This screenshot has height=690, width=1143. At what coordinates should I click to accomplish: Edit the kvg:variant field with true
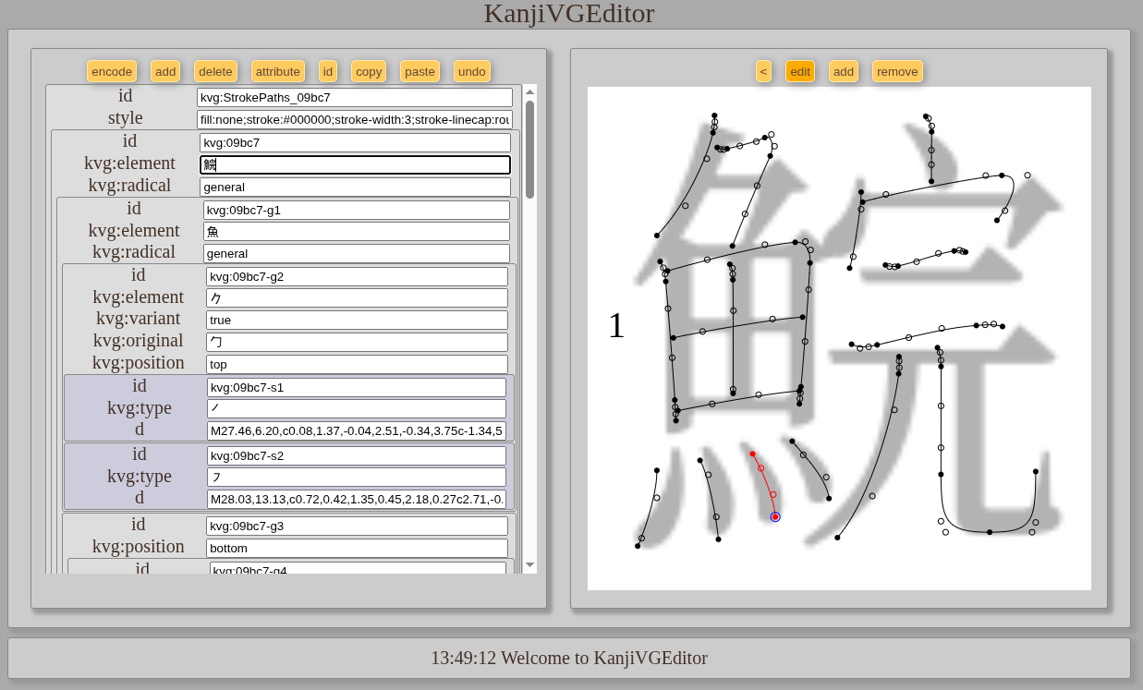[357, 320]
